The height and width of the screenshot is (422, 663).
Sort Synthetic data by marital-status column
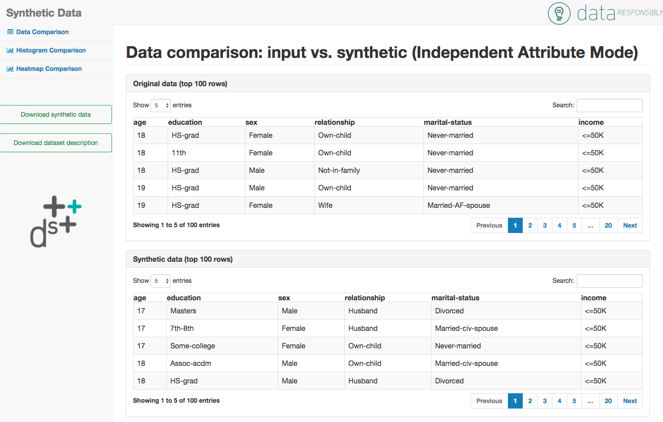(x=455, y=298)
